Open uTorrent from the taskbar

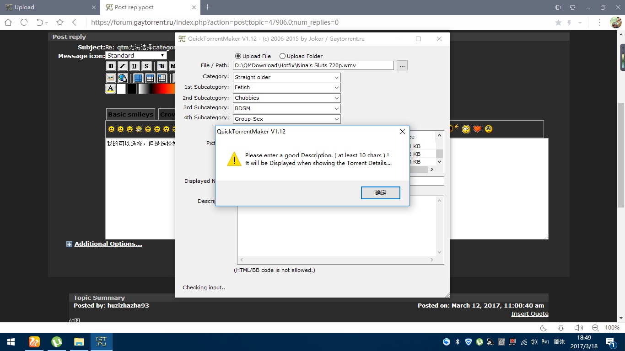coord(57,342)
